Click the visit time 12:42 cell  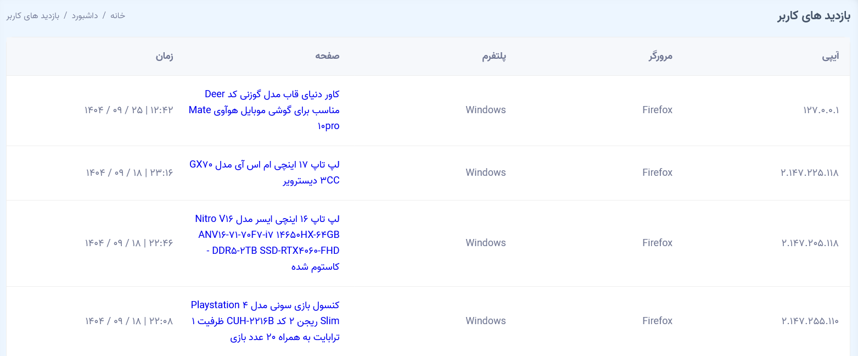[x=128, y=110]
